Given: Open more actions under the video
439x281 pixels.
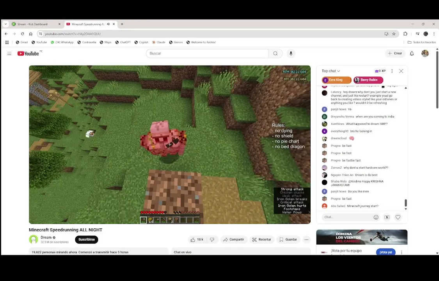Looking at the screenshot, I should (307, 240).
